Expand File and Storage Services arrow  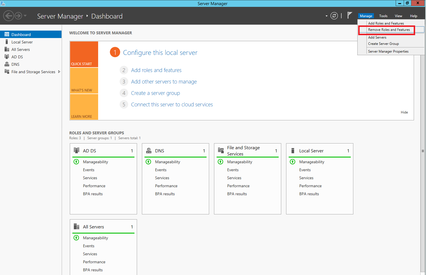(x=59, y=72)
